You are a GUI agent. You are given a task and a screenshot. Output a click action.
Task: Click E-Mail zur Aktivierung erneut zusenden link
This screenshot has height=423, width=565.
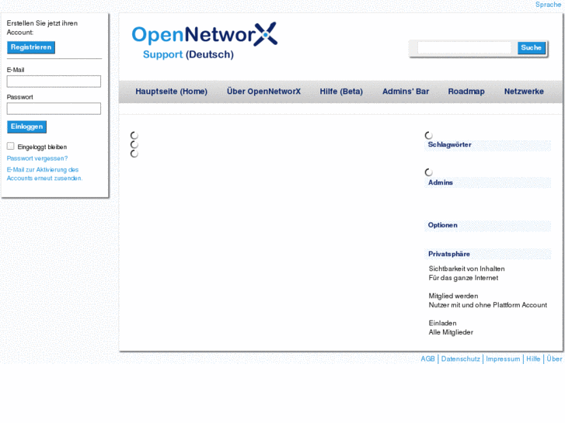pos(44,174)
